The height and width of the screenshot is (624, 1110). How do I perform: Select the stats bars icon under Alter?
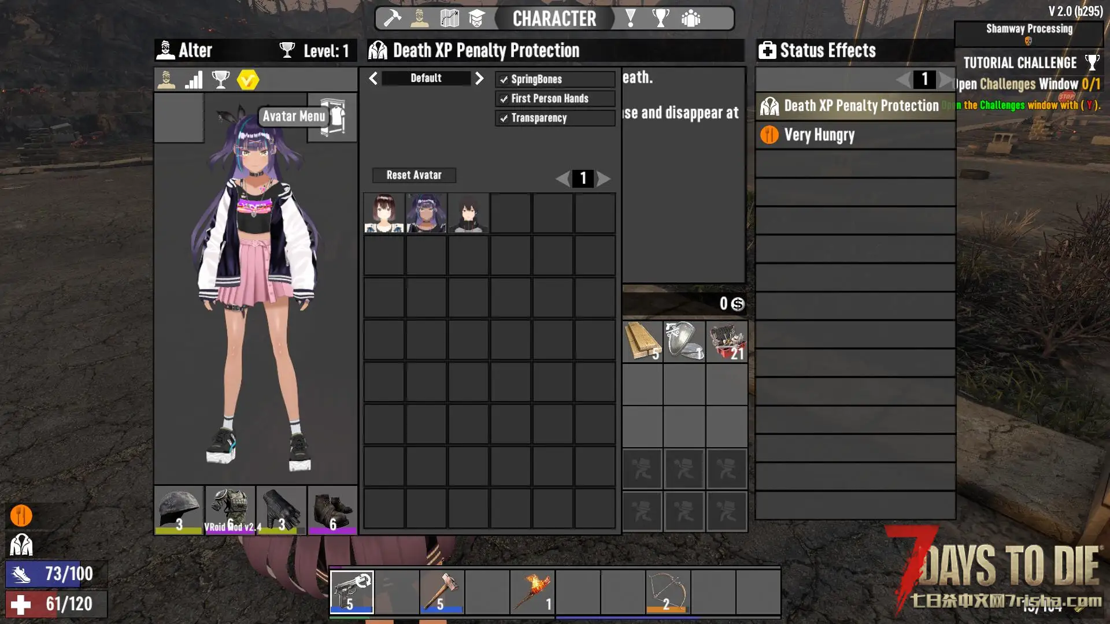point(194,80)
